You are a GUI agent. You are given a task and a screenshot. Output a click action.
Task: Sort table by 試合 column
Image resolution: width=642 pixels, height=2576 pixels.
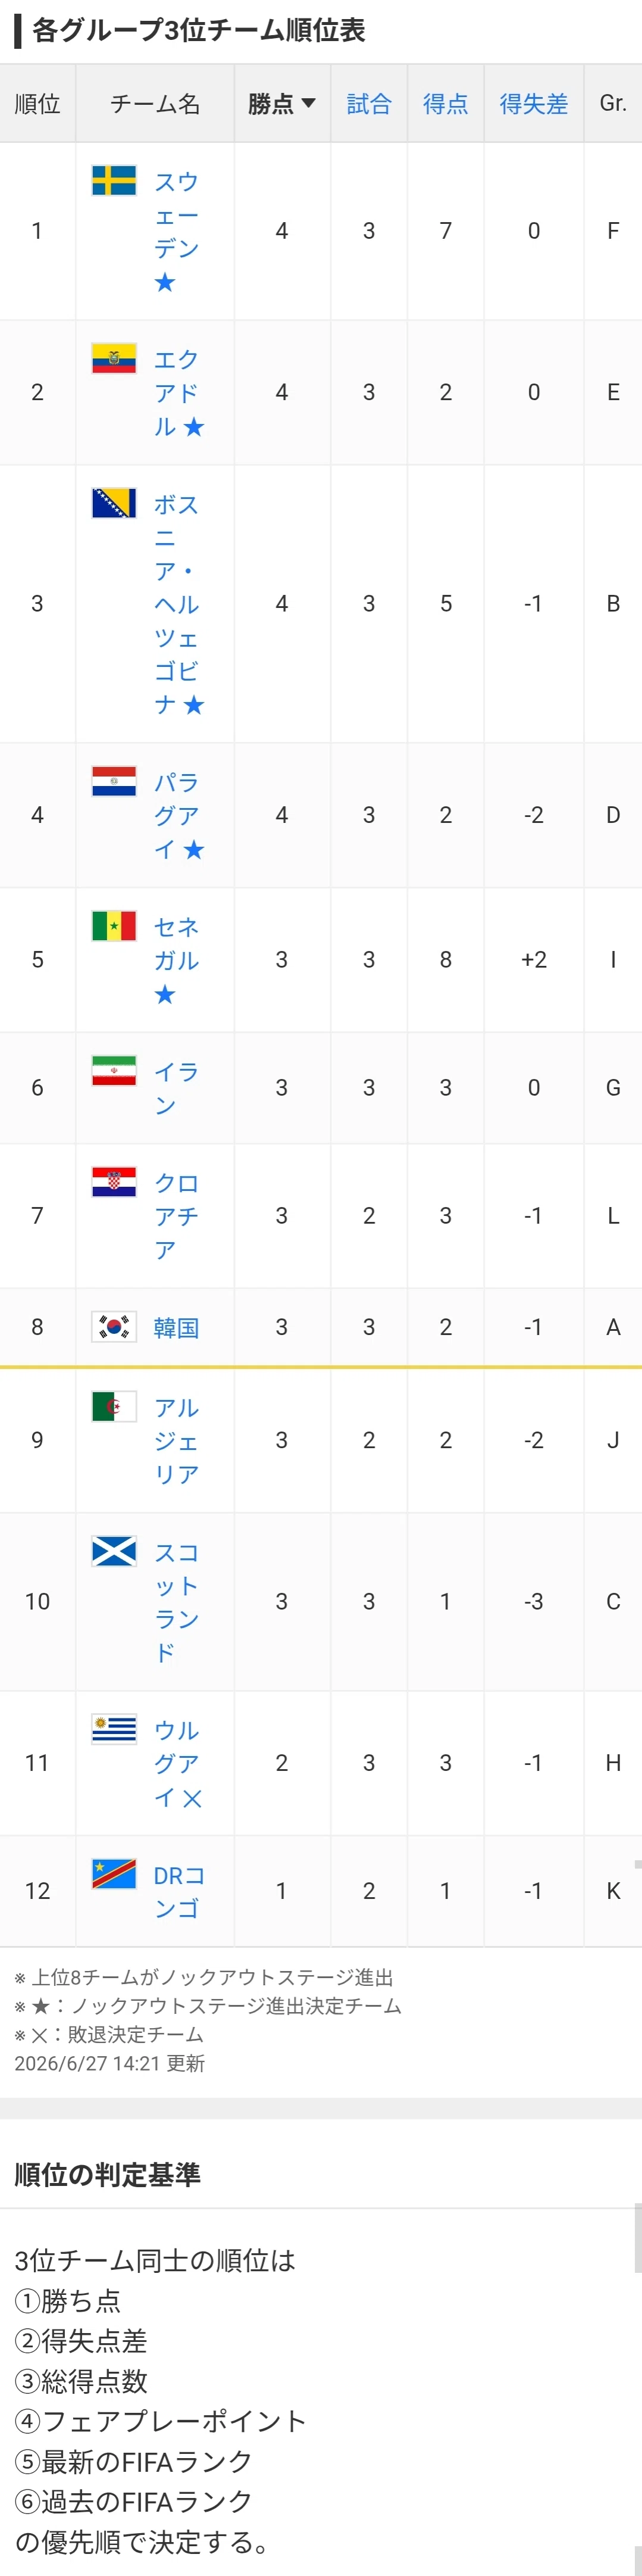click(x=368, y=103)
